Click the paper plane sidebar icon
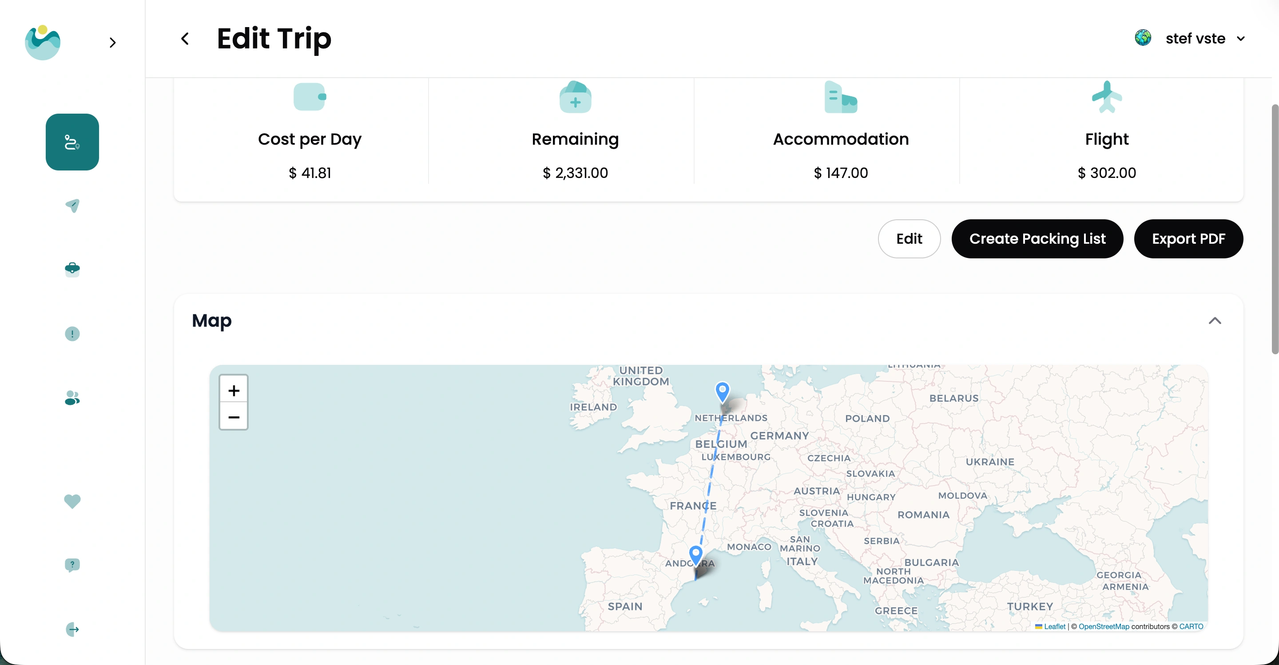Screen dimensions: 1279x665 point(72,206)
